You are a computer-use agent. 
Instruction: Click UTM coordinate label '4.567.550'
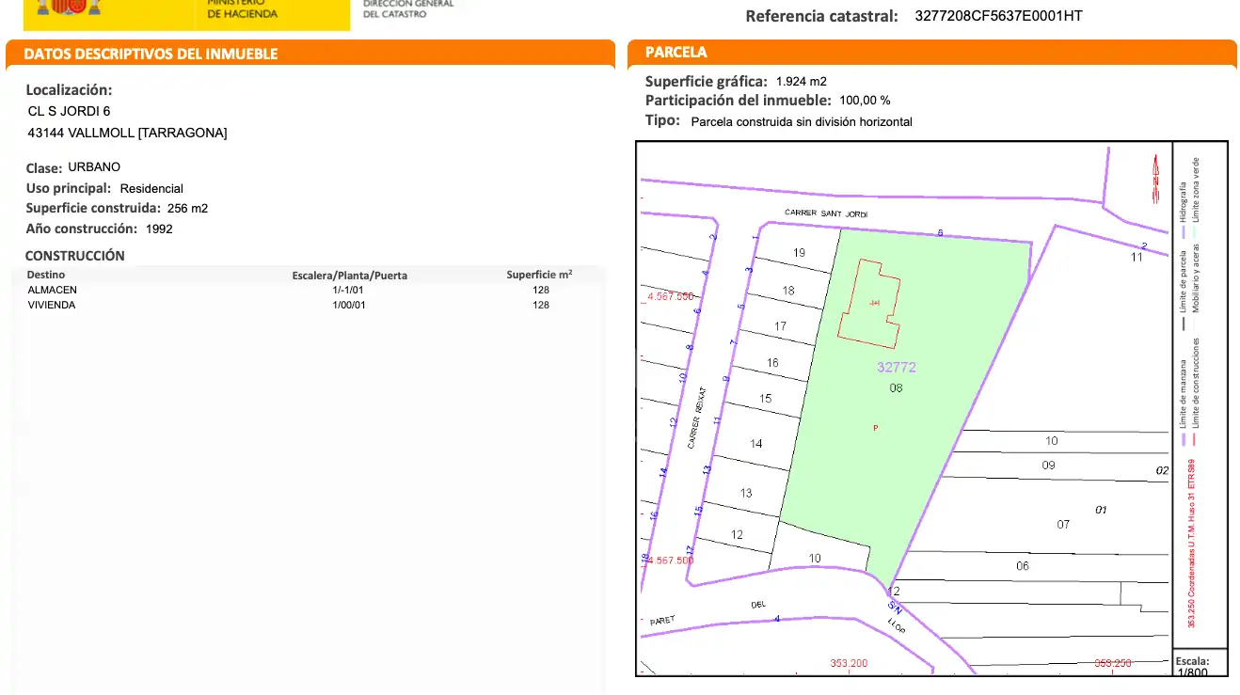click(x=671, y=296)
